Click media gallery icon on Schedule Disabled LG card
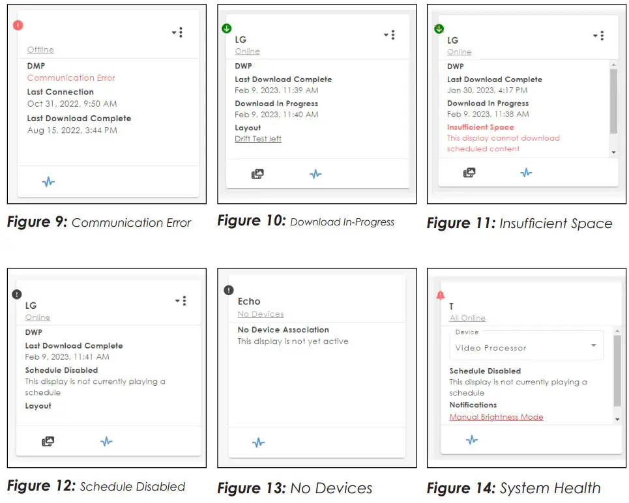 click(x=48, y=441)
